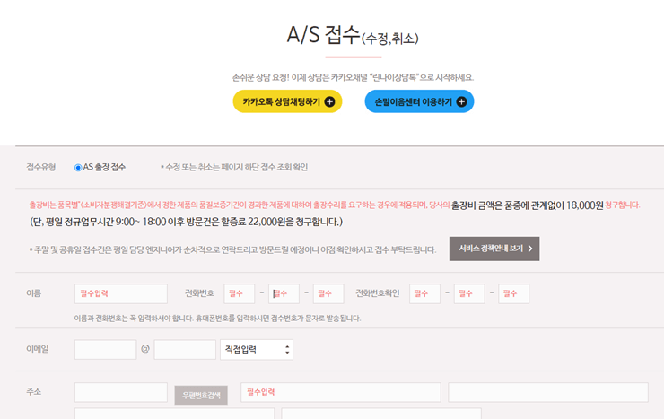Focus first 전화번호확인 input box

pyautogui.click(x=424, y=293)
